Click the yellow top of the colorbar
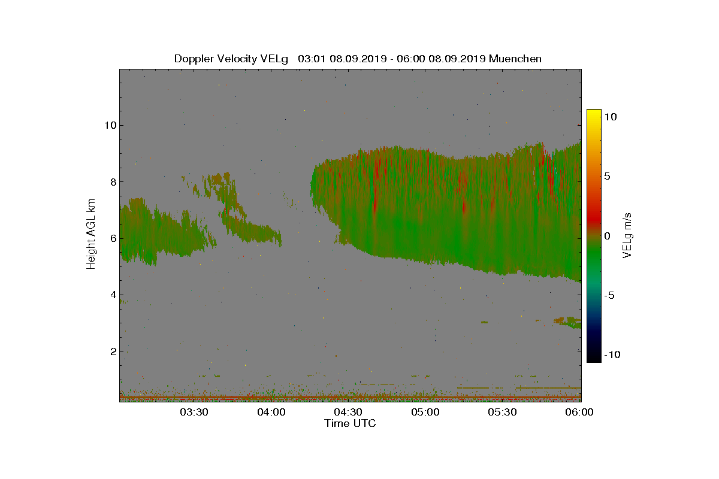 pyautogui.click(x=593, y=115)
